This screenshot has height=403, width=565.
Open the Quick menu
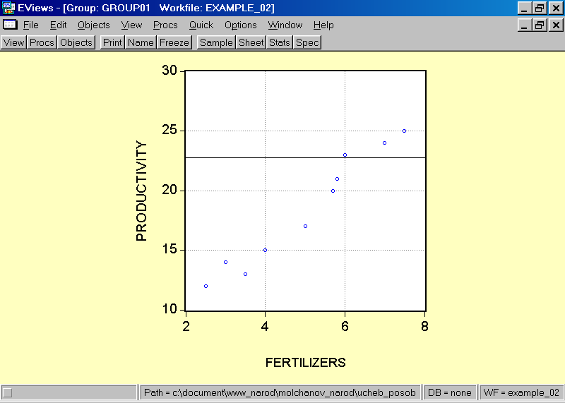[201, 25]
